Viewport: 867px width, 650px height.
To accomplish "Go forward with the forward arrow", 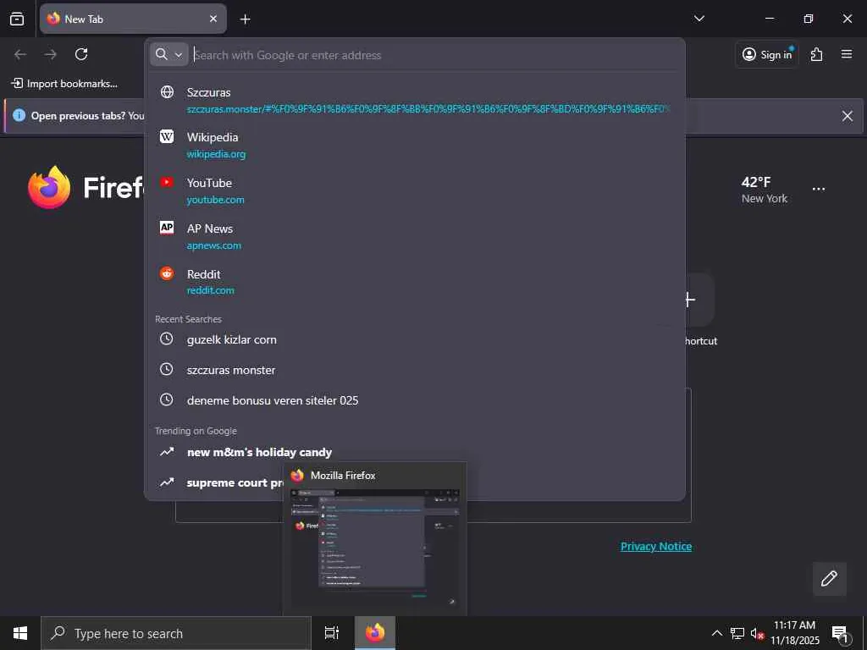I will (x=50, y=54).
